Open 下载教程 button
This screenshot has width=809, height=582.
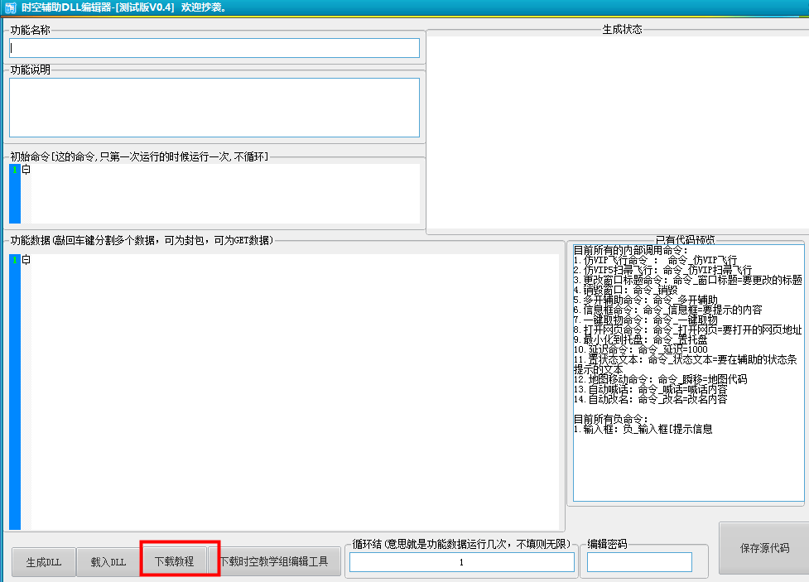pos(175,561)
